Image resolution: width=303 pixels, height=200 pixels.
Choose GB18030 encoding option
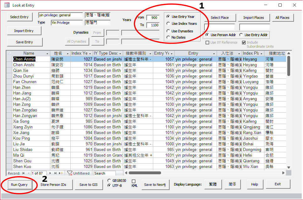[x=109, y=181]
